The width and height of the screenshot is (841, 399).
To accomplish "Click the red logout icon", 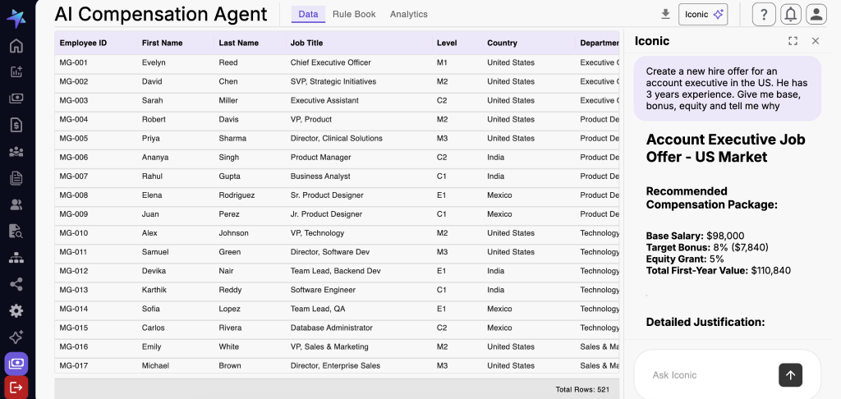I will point(16,387).
